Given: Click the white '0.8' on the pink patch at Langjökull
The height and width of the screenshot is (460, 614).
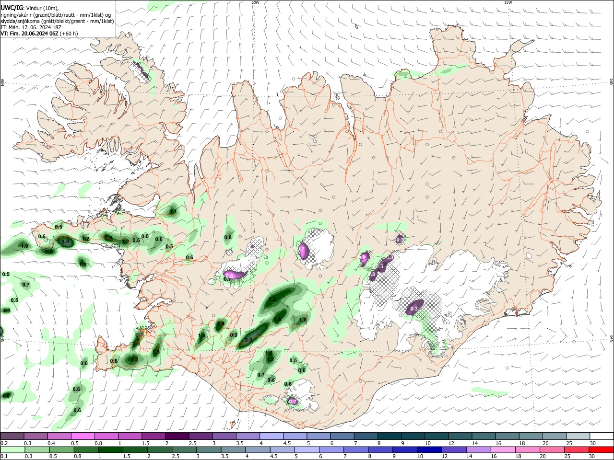Looking at the screenshot, I should pos(229,276).
